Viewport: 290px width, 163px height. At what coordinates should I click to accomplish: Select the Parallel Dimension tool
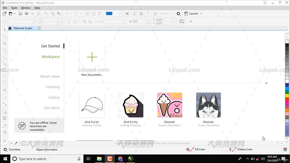tap(5, 98)
